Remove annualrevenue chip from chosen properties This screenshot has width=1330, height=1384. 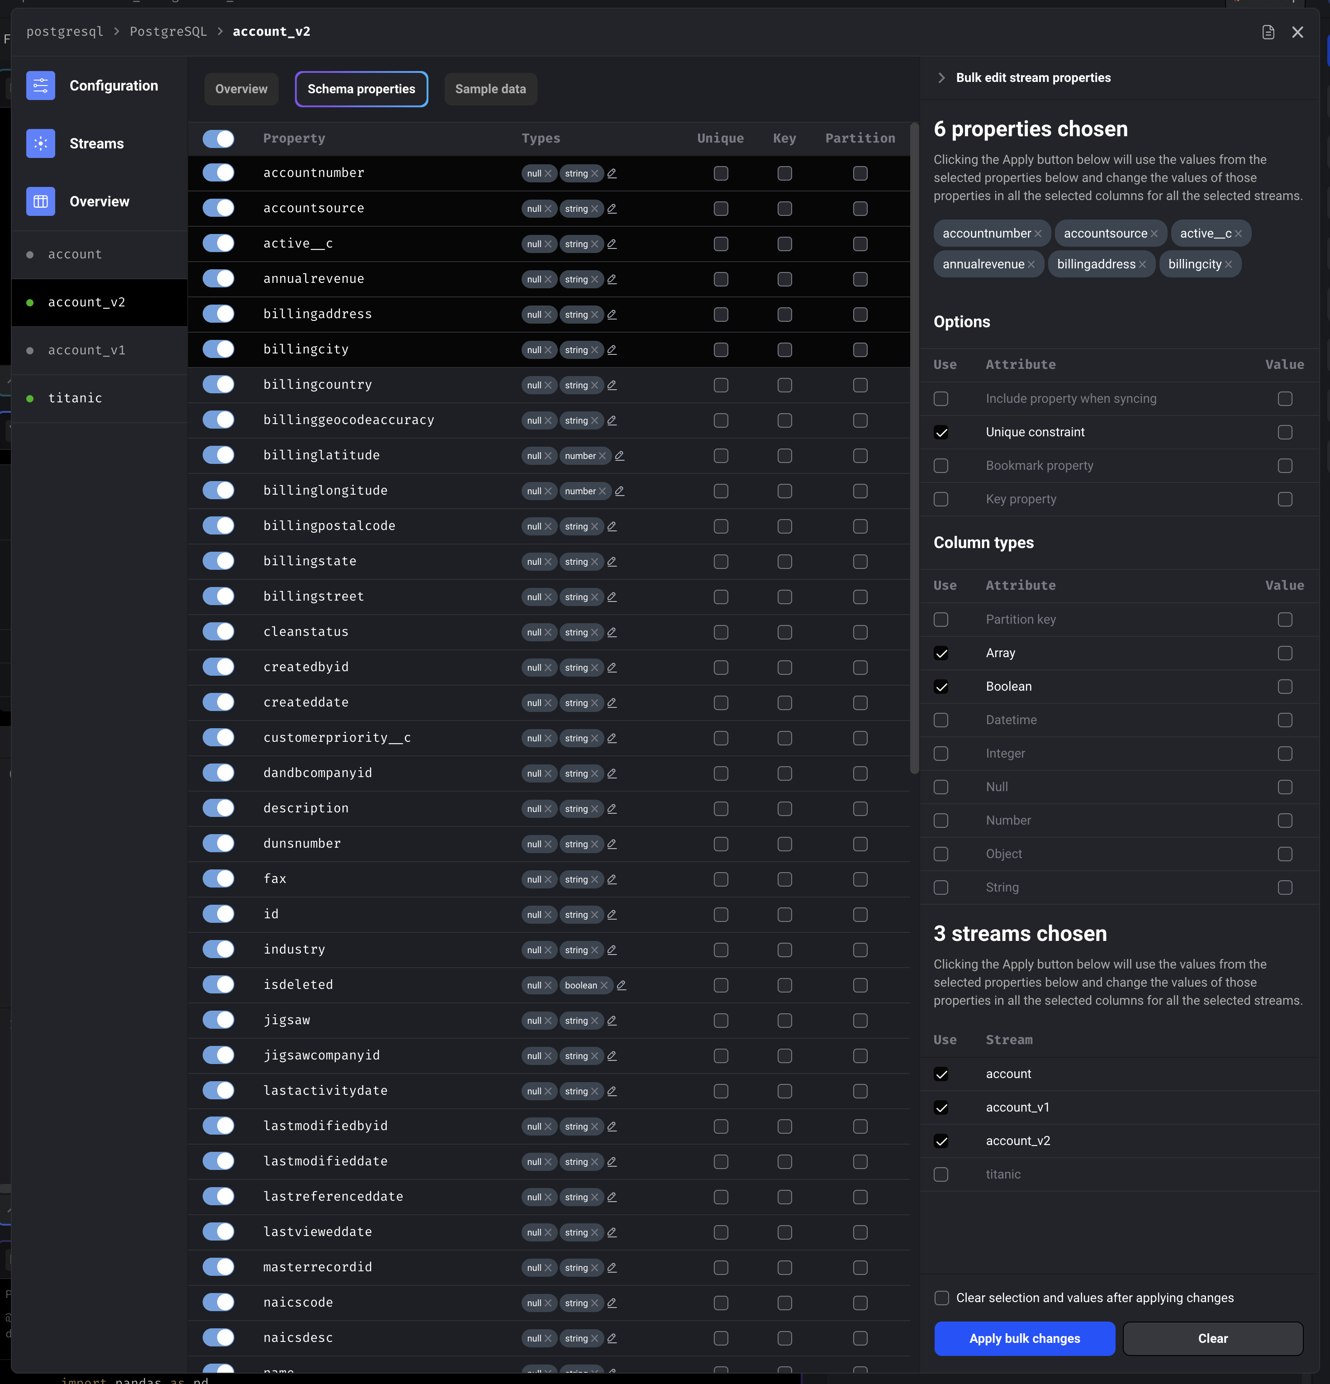[x=1031, y=265]
